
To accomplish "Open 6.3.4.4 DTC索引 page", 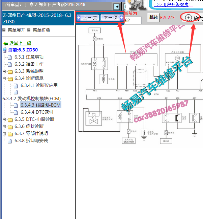I will click(x=37, y=112).
